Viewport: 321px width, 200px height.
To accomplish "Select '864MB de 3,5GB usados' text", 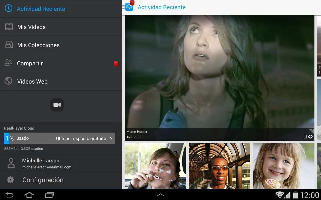I will click(23, 149).
